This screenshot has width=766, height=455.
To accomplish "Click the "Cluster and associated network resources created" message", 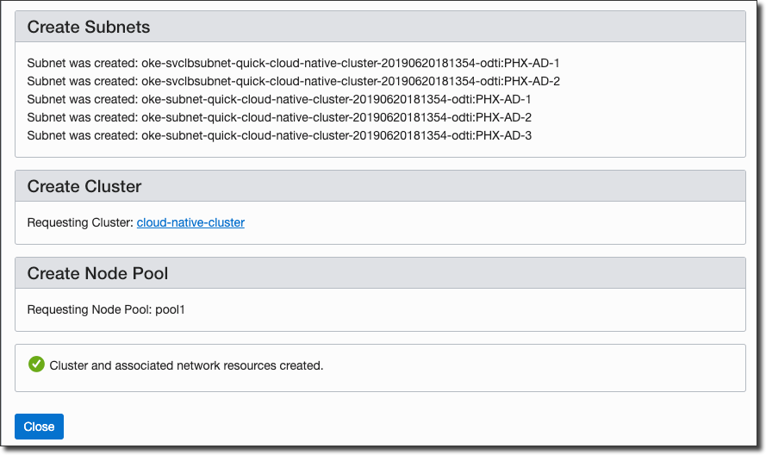I will click(186, 365).
